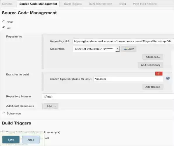Open the Post-build Actions tab

145,4
